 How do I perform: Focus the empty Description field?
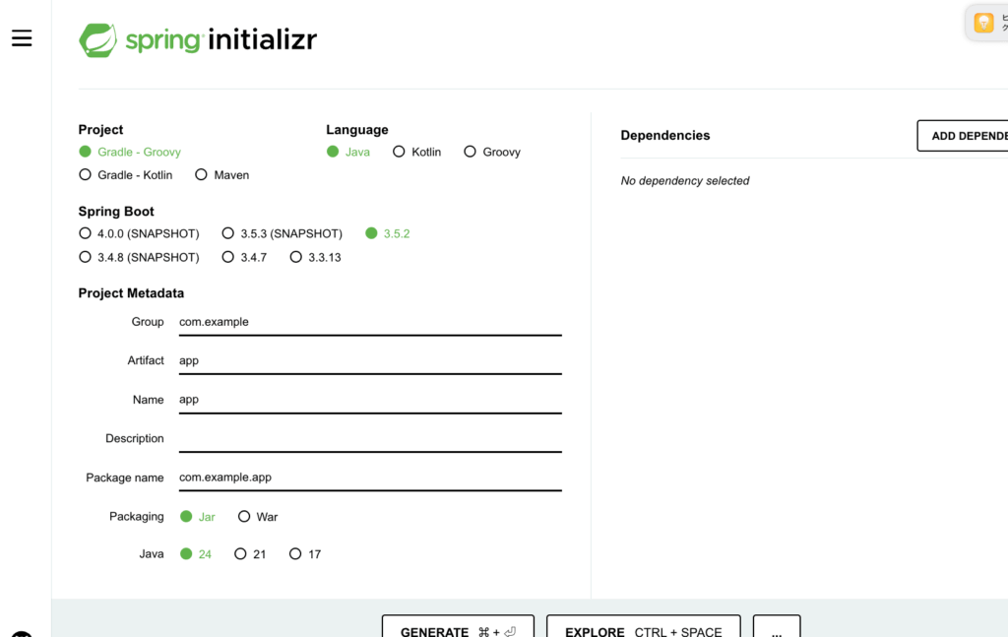tap(370, 439)
